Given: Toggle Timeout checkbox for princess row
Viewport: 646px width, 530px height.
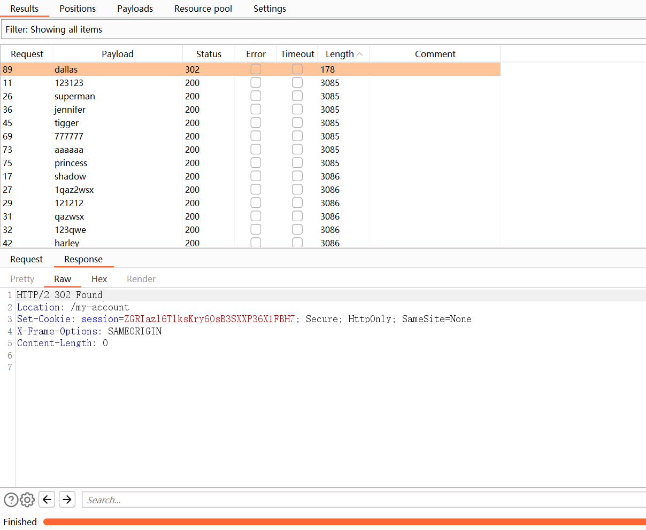Looking at the screenshot, I should point(297,163).
